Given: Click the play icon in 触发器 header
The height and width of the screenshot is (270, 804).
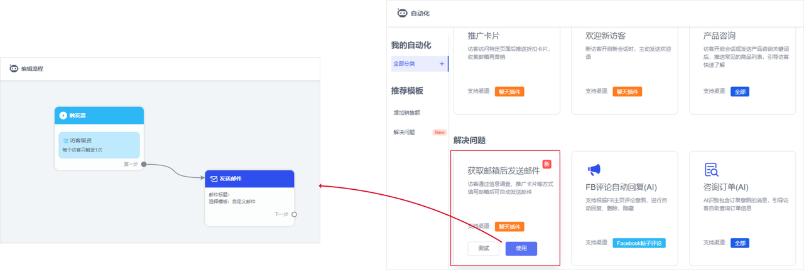Looking at the screenshot, I should [63, 115].
